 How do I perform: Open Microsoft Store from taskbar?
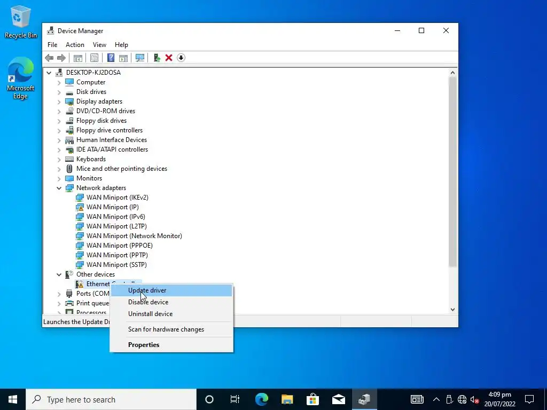[312, 399]
